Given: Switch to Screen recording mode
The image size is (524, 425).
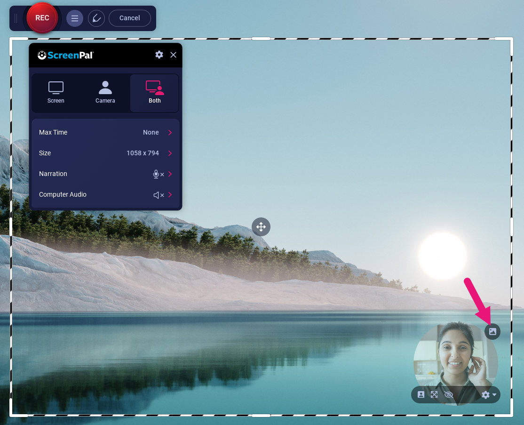Looking at the screenshot, I should click(56, 93).
